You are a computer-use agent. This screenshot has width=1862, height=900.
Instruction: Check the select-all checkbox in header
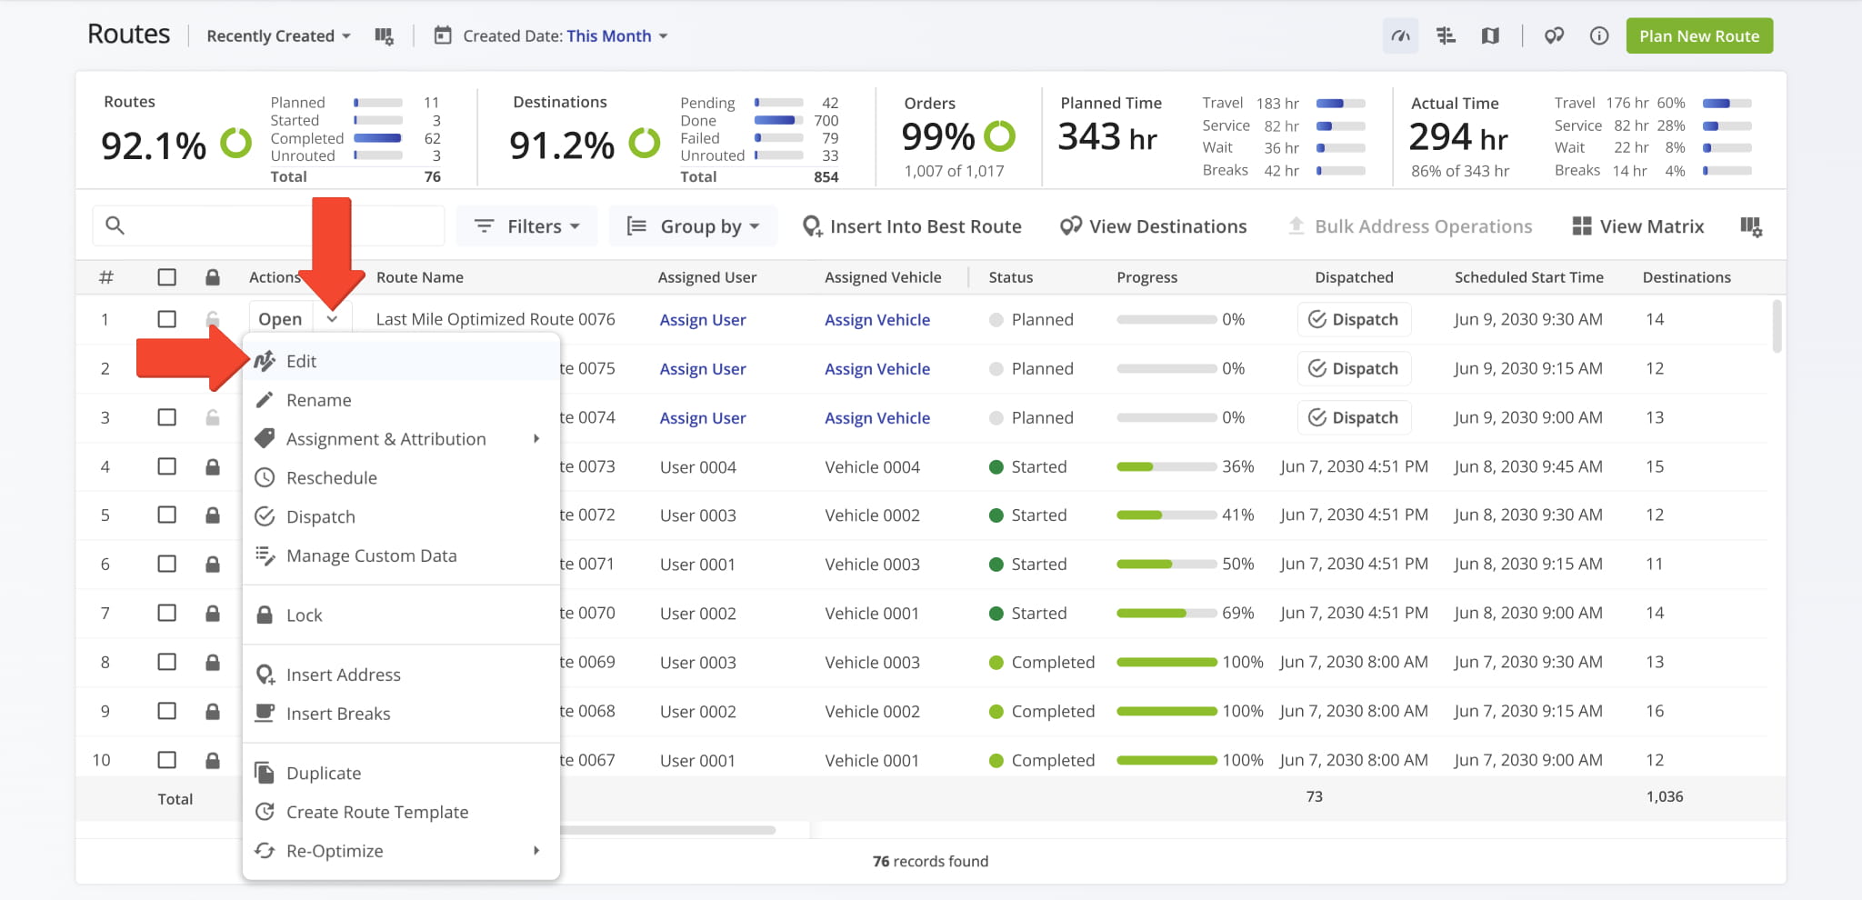166,277
